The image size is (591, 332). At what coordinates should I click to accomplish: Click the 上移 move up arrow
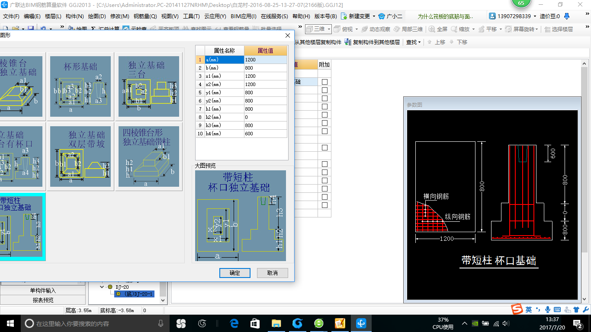click(429, 42)
